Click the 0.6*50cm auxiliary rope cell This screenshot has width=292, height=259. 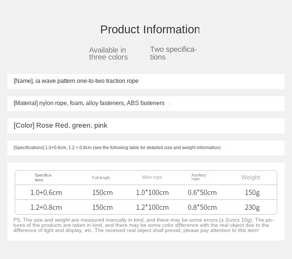tap(202, 192)
